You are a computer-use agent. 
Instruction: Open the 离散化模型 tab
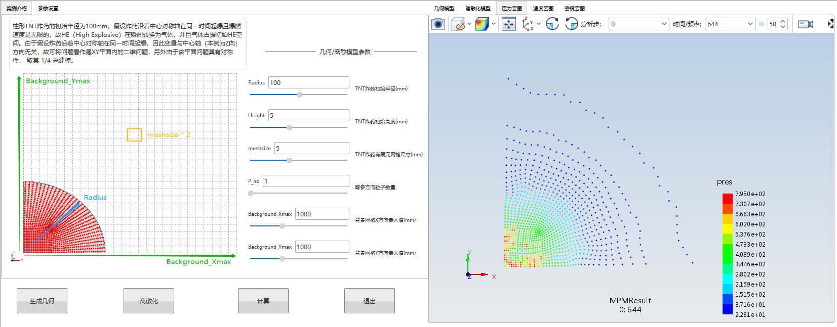coord(478,8)
